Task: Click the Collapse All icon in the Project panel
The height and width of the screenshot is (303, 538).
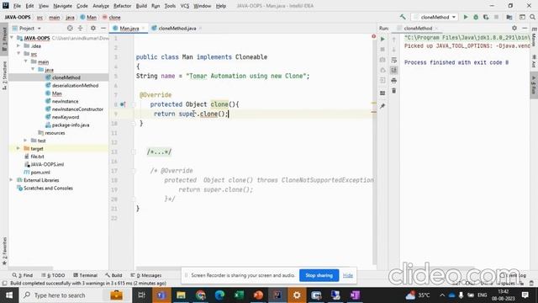Action: coord(81,28)
